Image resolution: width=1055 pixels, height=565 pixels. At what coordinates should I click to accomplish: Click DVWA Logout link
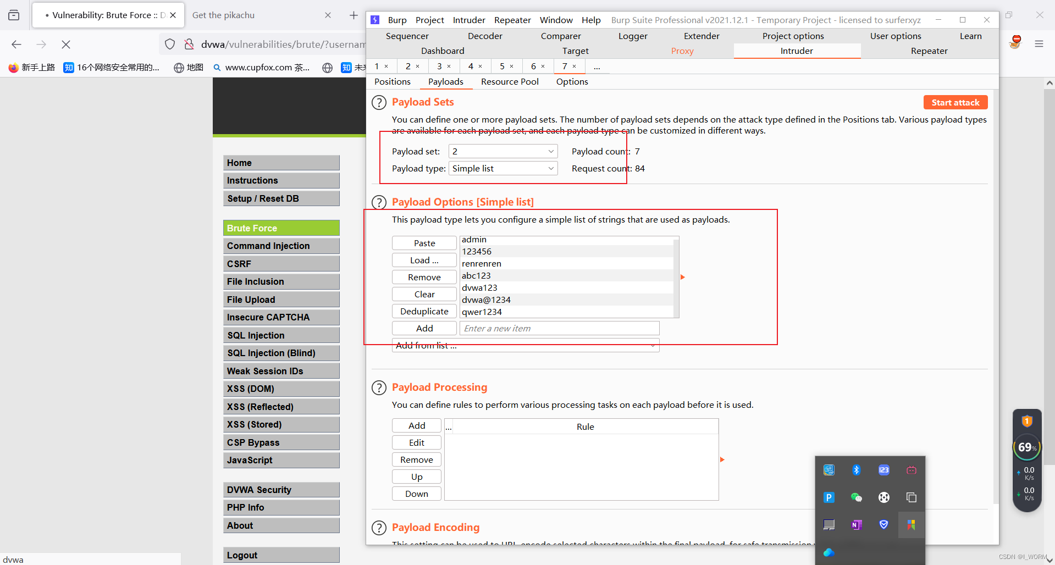tap(281, 555)
